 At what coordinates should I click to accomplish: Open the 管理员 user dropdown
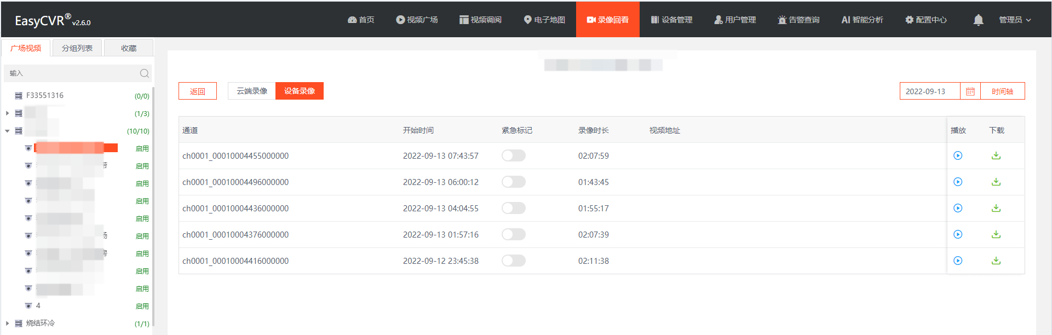(x=1015, y=20)
